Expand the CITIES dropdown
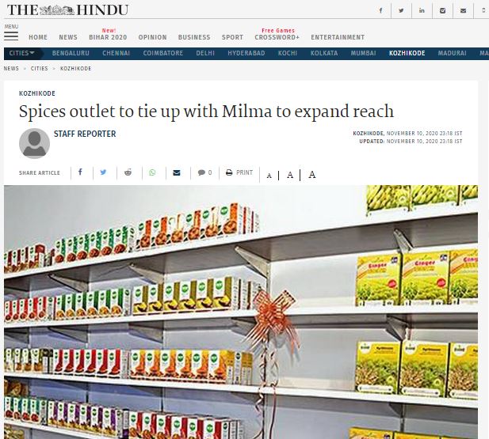The image size is (489, 439). (22, 53)
